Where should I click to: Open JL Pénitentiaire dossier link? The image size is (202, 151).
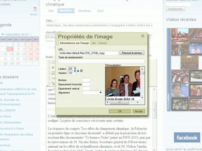[x=11, y=122]
